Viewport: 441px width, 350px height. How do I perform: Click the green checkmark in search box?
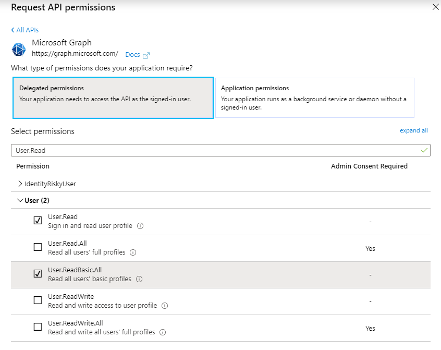tap(424, 150)
